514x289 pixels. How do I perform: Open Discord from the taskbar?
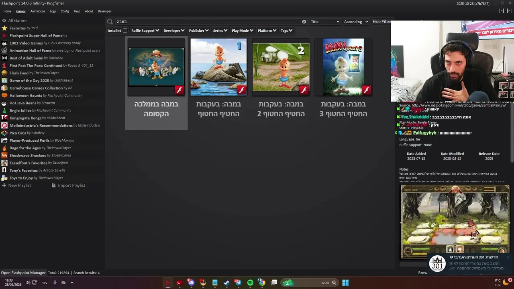point(191,283)
